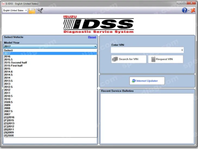The width and height of the screenshot is (198, 149).
Task: Choose the (F)2015 entry
Action: pyautogui.click(x=50, y=120)
